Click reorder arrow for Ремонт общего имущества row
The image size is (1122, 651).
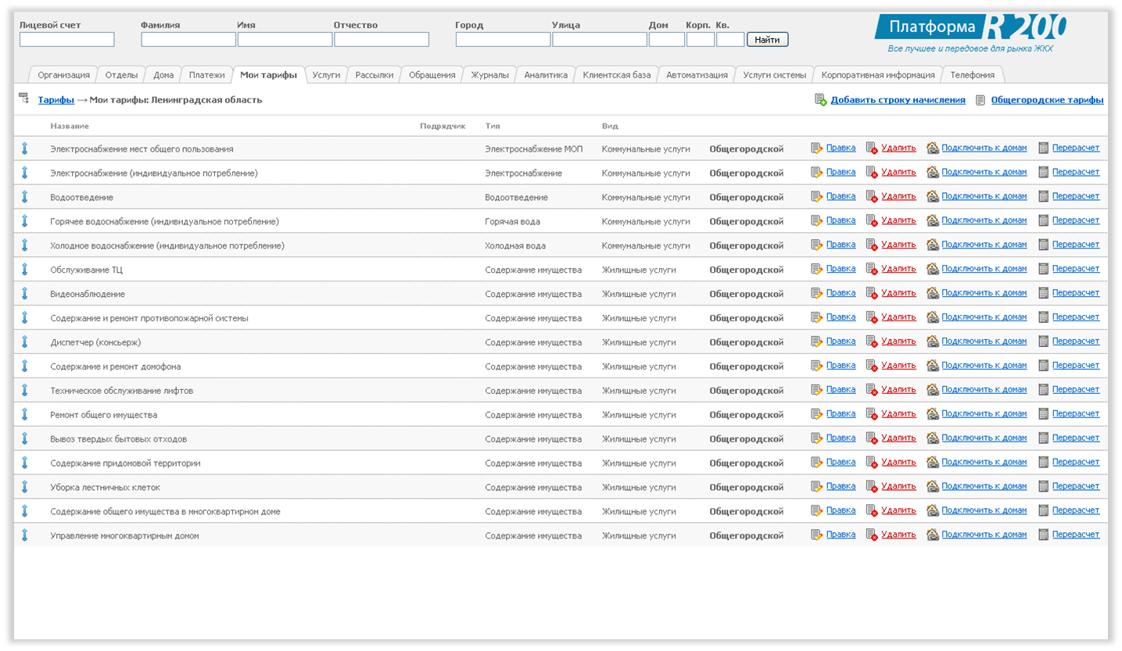pyautogui.click(x=24, y=415)
